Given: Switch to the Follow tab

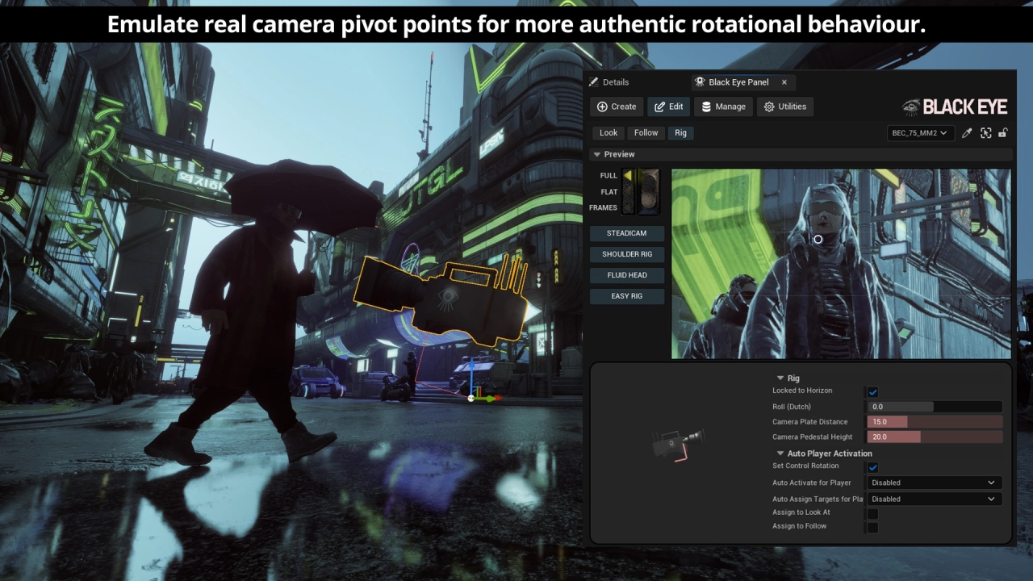Looking at the screenshot, I should pyautogui.click(x=646, y=133).
